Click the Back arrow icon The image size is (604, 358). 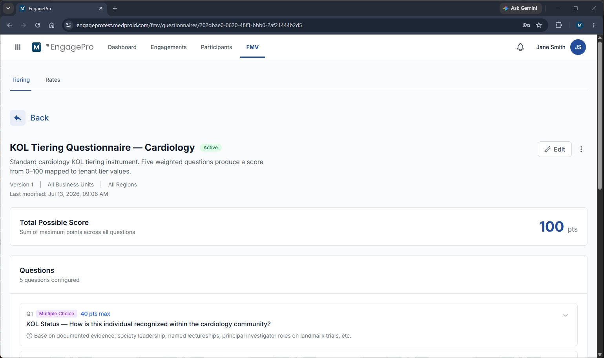coord(18,118)
